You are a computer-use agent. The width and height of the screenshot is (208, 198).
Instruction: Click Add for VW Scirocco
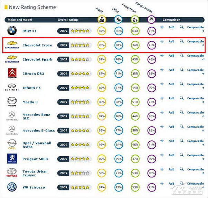171,184
